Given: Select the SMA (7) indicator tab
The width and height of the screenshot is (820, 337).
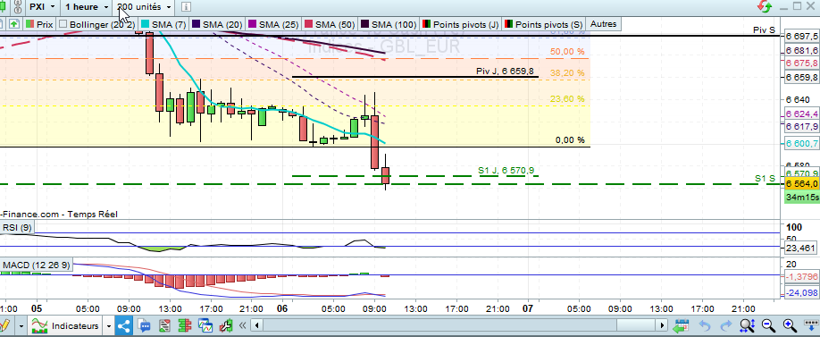Looking at the screenshot, I should 163,24.
